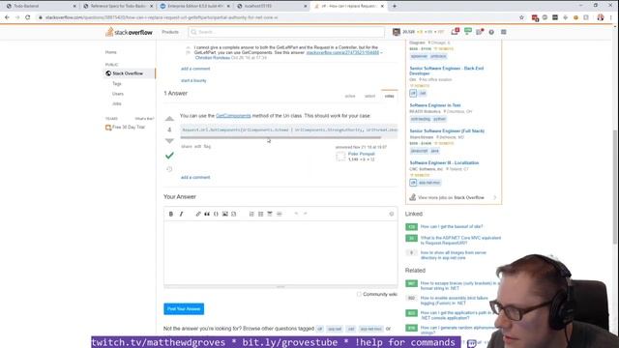Image resolution: width=619 pixels, height=348 pixels.
Task: Click the user avatar in the top bar
Action: 397,32
